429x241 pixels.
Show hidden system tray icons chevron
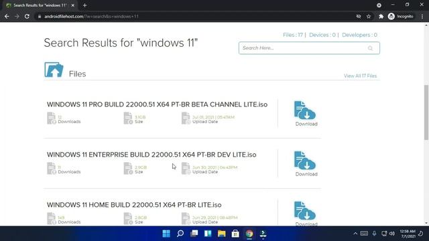coord(355,234)
